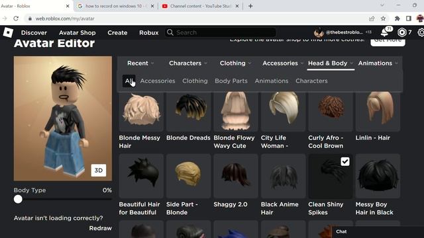
Task: Click the site lock icon in address bar
Action: tap(30, 19)
